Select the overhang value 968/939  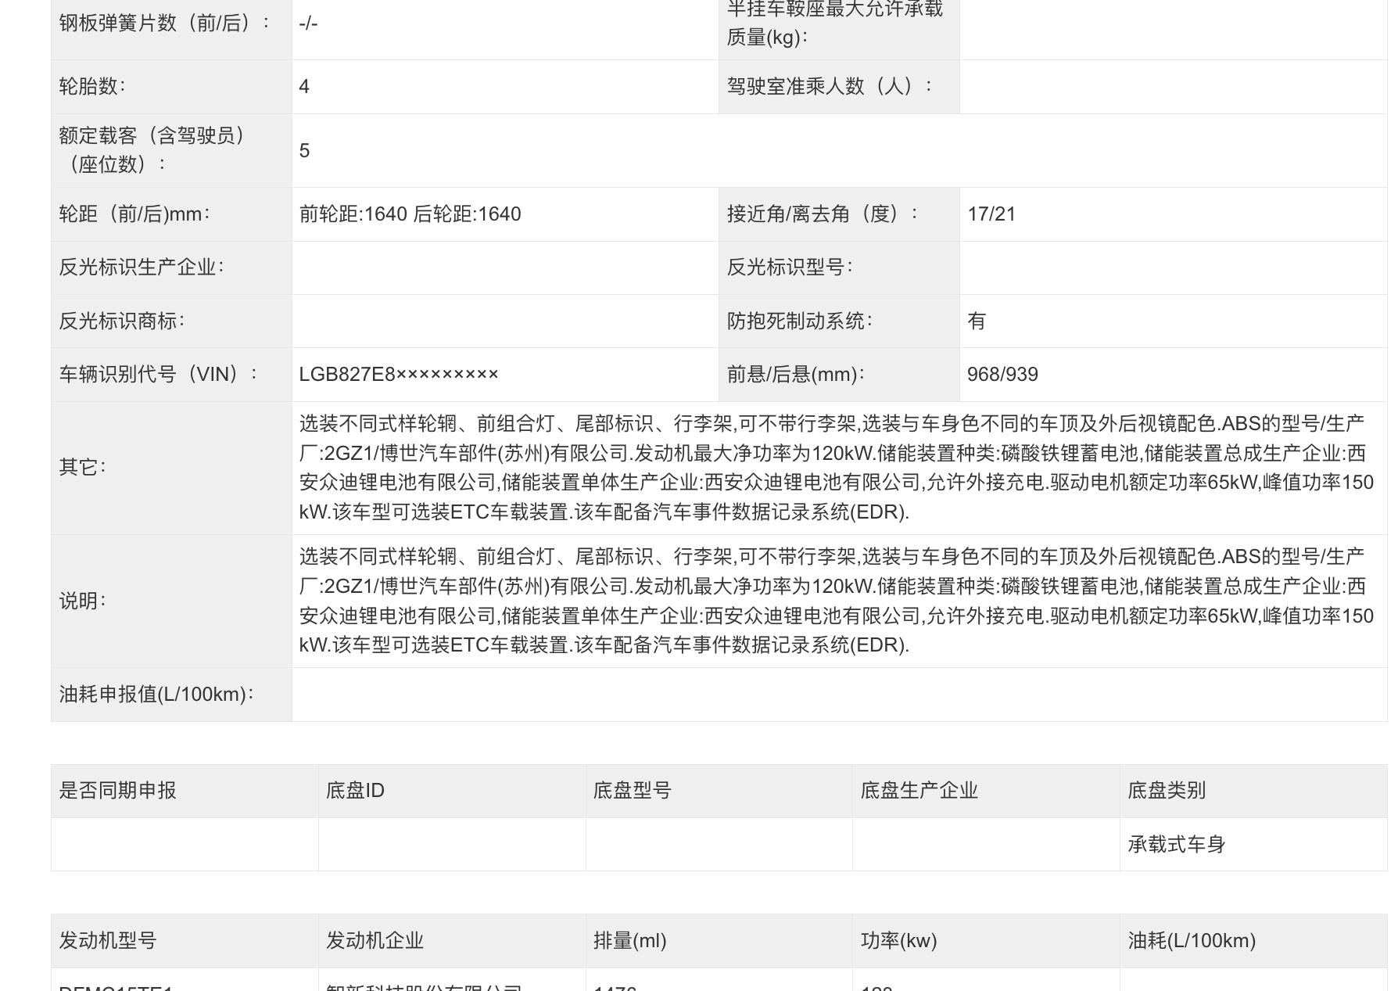point(1002,375)
